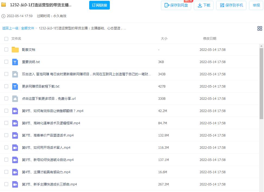
Task: Click 保存到手机 button
Action: (231, 5)
